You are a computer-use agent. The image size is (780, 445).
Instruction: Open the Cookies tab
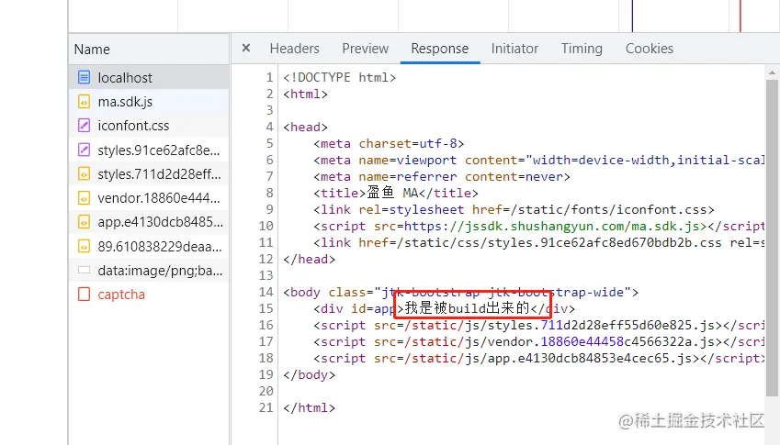pyautogui.click(x=650, y=49)
